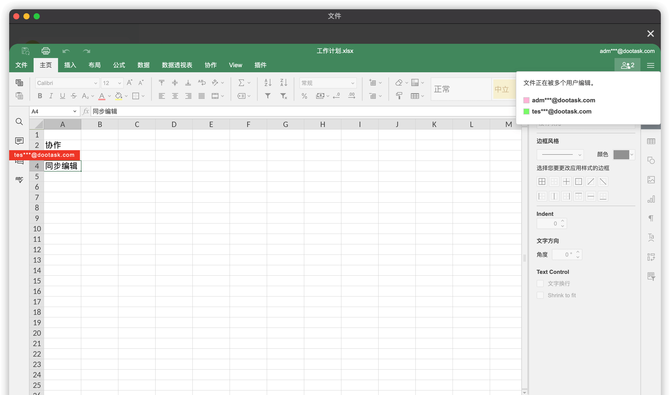The image size is (670, 395).
Task: Open spell checking in left sidebar
Action: 19,180
